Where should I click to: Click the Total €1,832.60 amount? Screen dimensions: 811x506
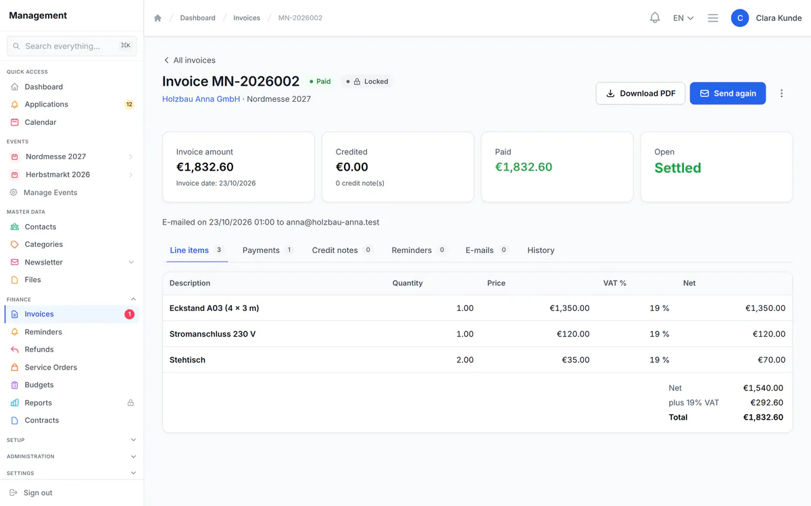[763, 418]
